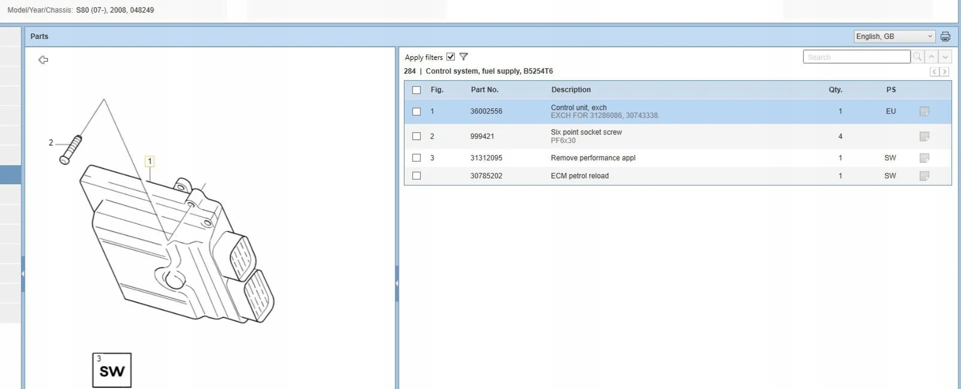This screenshot has width=961, height=389.
Task: Tick the select-all checkbox in table header
Action: pyautogui.click(x=416, y=90)
